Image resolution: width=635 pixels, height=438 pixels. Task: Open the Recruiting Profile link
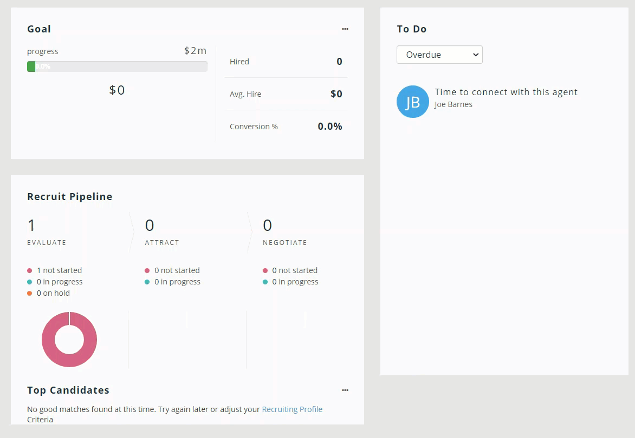[x=292, y=409]
